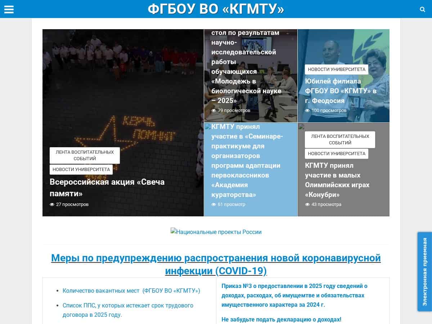
Task: Click the 'Лента воспитательных событий' tag on the Свеча памяти card
Action: (85, 155)
